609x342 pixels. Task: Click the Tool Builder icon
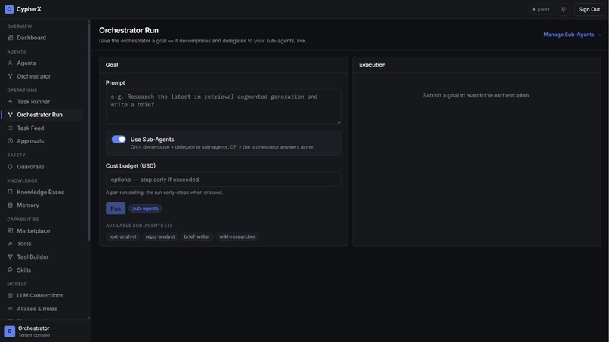point(10,257)
